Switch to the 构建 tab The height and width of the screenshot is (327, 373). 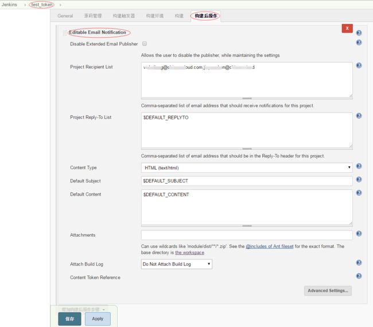[179, 16]
